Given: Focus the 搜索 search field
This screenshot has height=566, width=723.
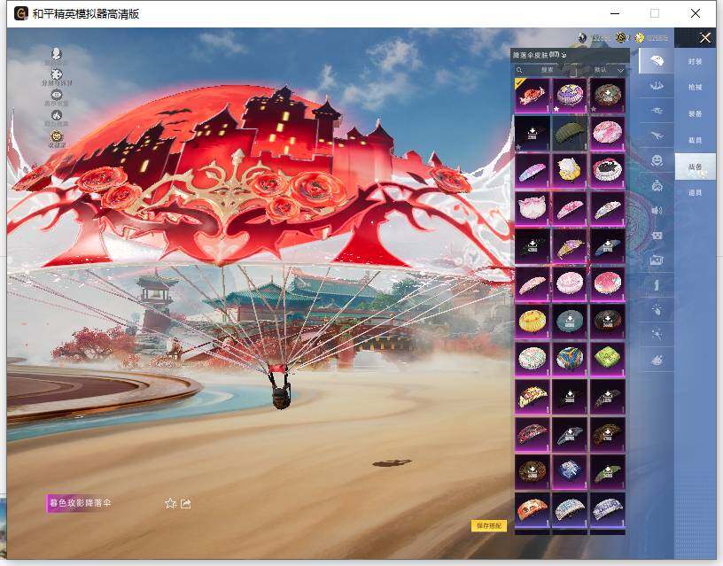Looking at the screenshot, I should pyautogui.click(x=547, y=70).
